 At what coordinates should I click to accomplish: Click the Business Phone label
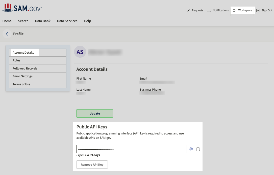(150, 90)
